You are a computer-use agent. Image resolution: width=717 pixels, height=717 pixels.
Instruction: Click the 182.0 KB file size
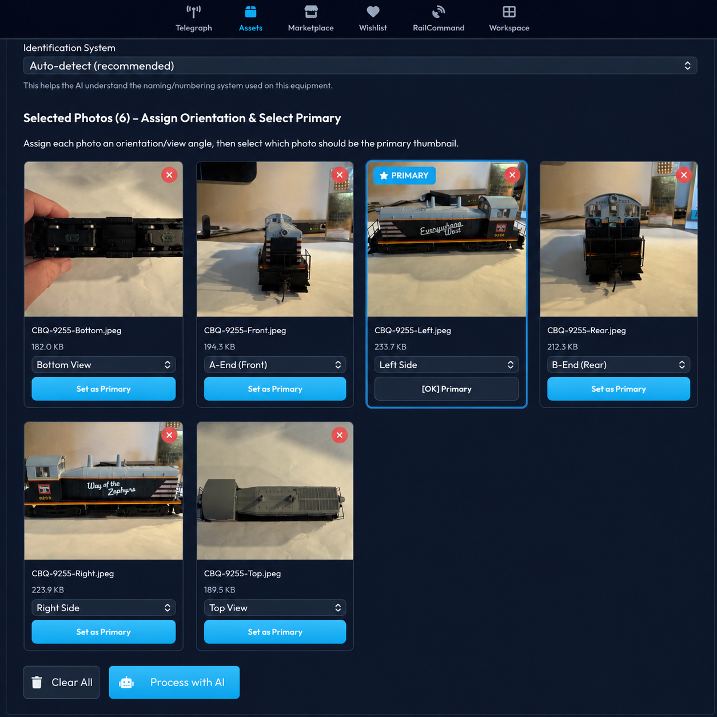pos(47,347)
